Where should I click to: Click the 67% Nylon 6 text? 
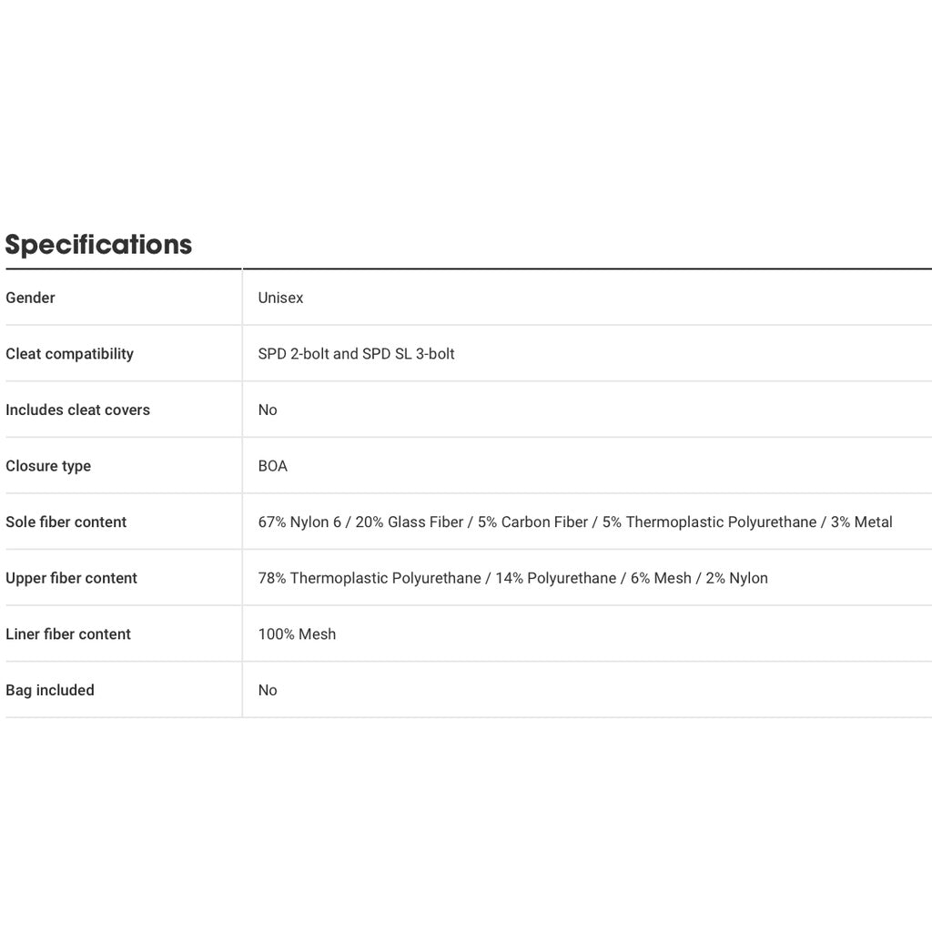click(299, 522)
